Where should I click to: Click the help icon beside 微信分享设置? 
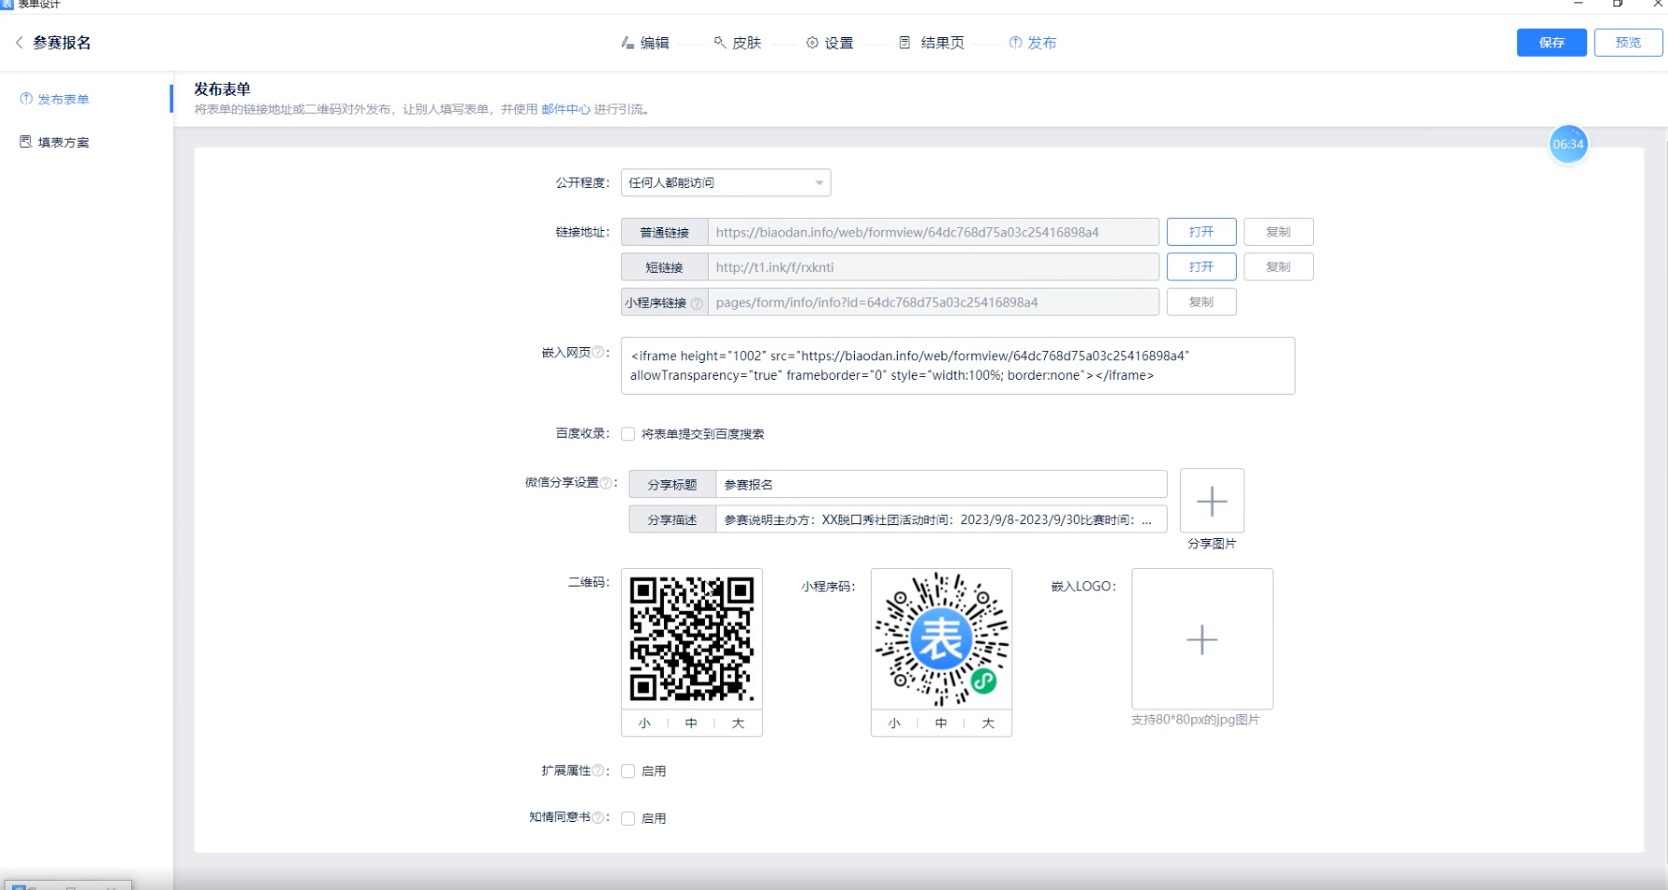tap(605, 482)
